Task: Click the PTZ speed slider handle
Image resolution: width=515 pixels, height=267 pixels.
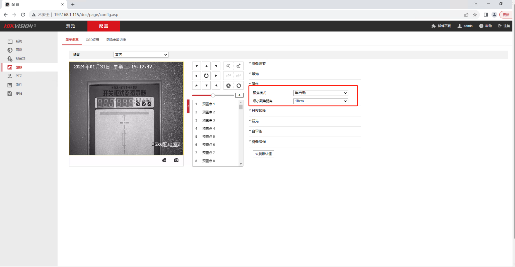Action: pyautogui.click(x=213, y=95)
